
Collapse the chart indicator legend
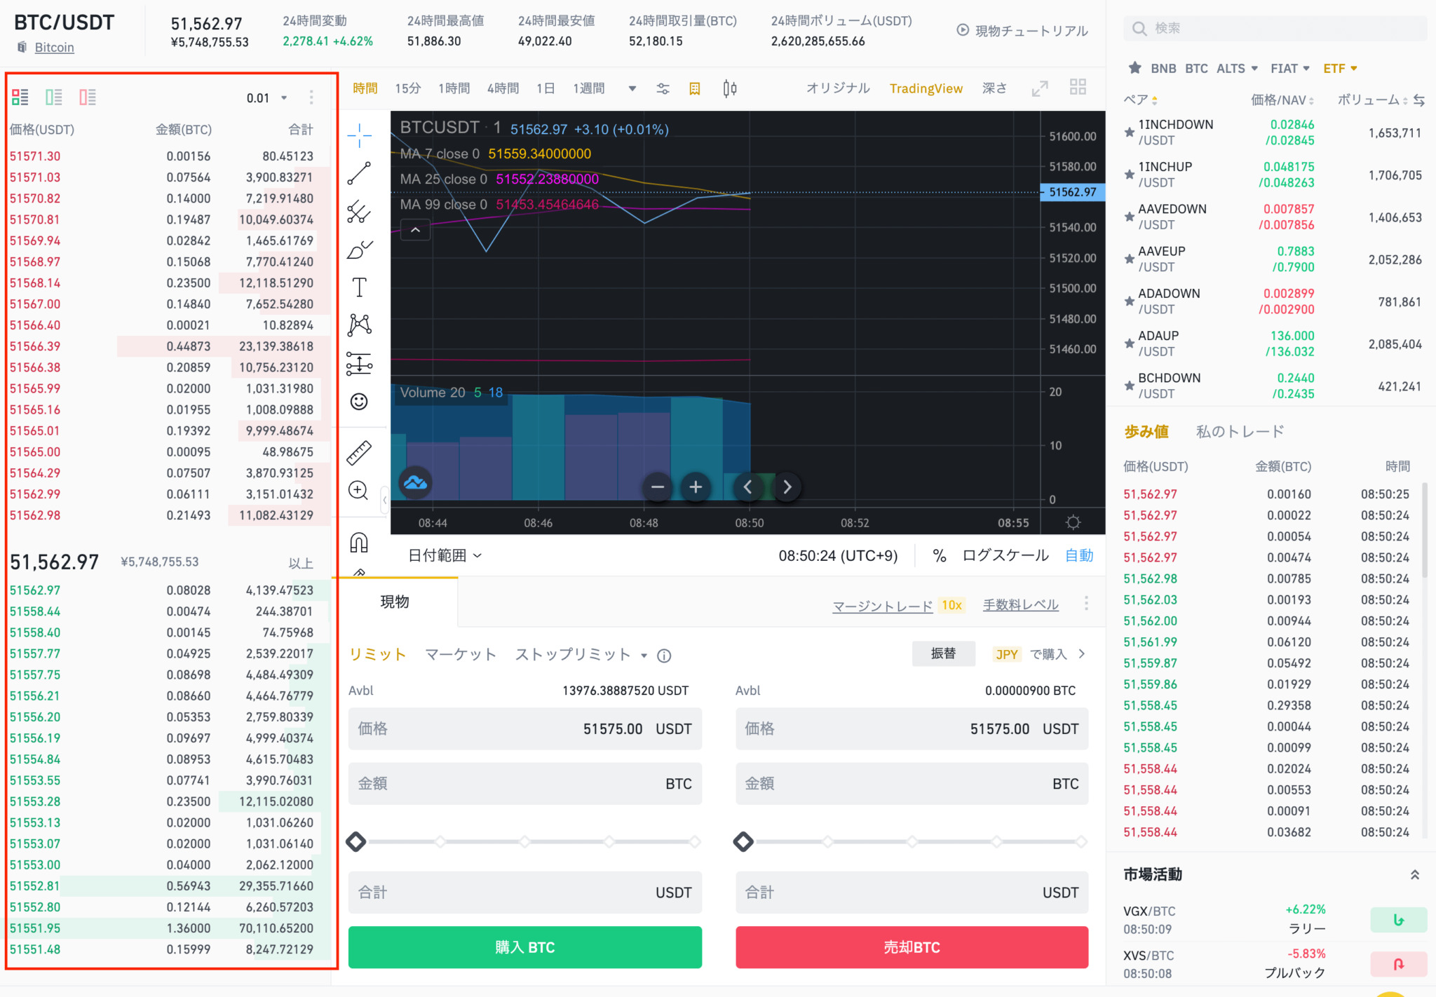pyautogui.click(x=415, y=230)
